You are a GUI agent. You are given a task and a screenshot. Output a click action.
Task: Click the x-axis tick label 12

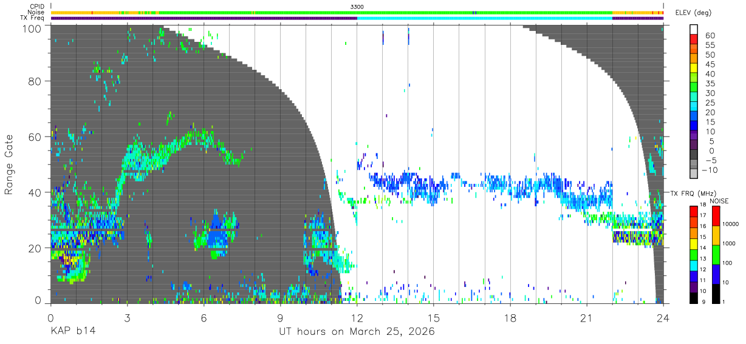click(357, 318)
